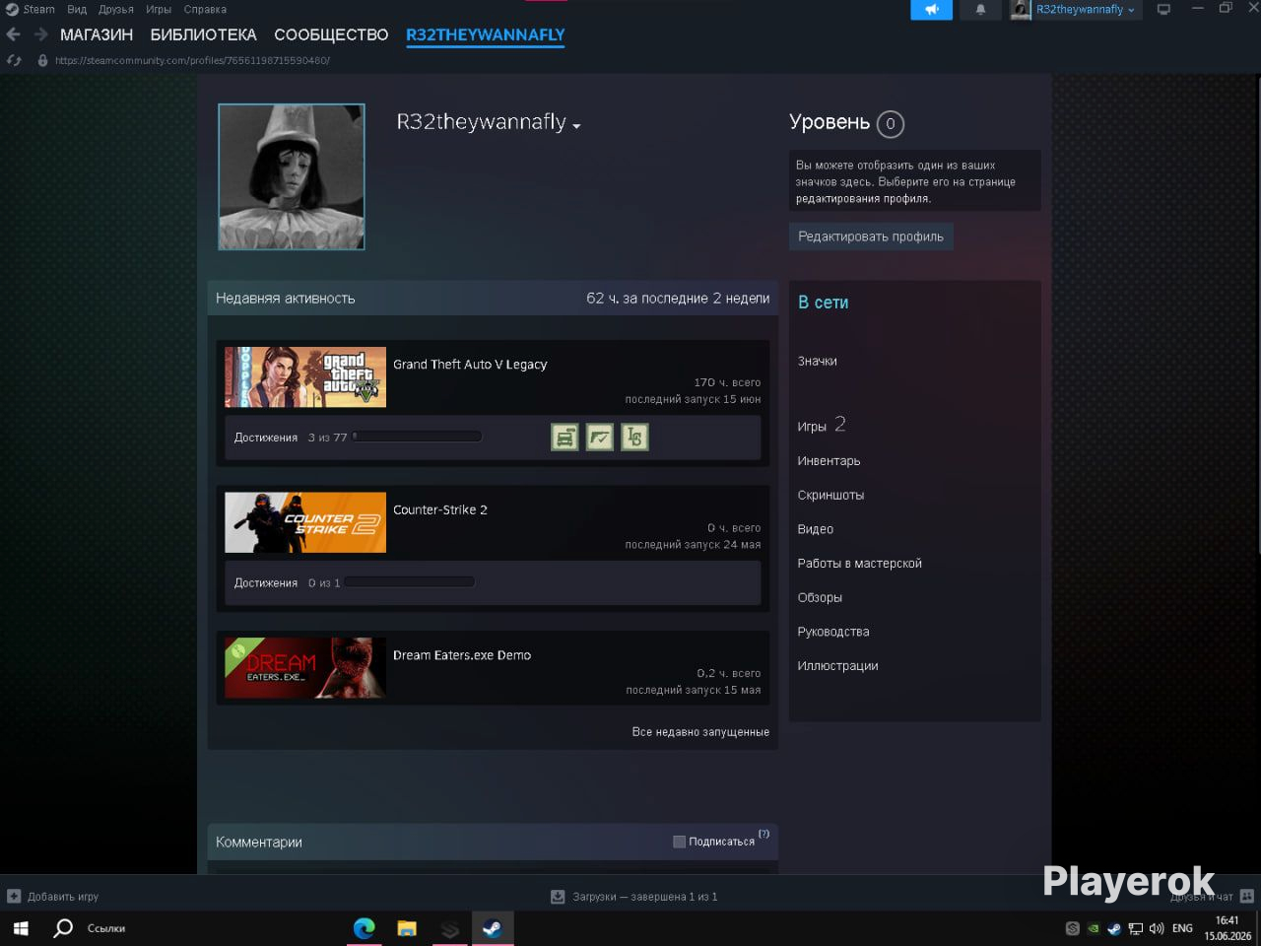1261x946 pixels.
Task: Click the Dream Eaters.exe banner image
Action: point(305,668)
